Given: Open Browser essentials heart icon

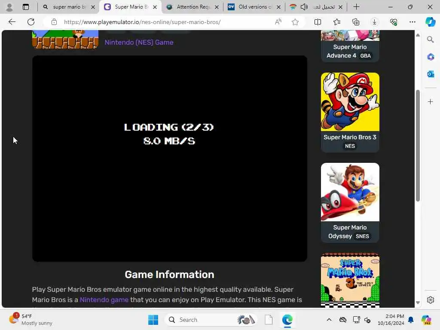Looking at the screenshot, I should [394, 22].
